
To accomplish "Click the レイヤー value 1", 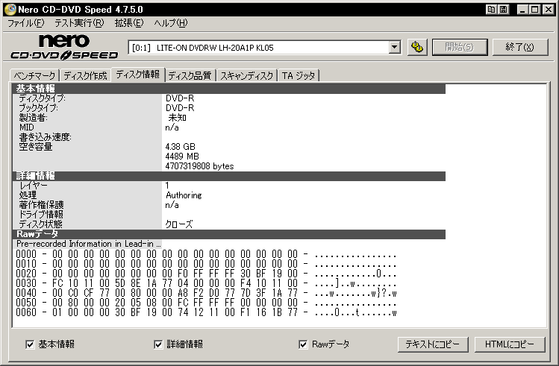I will 167,186.
